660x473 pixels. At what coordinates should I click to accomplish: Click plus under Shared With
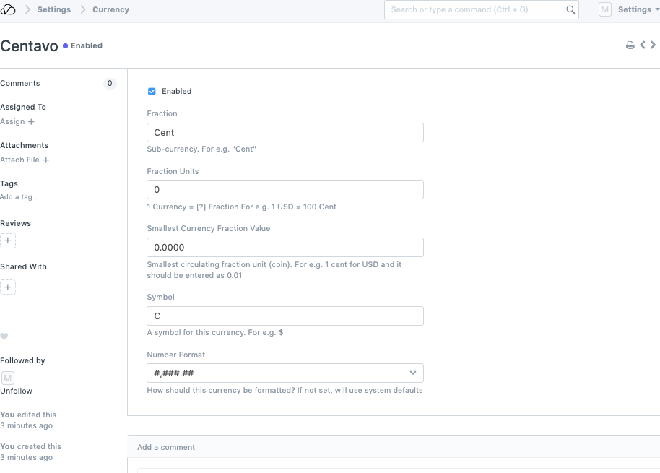[8, 287]
